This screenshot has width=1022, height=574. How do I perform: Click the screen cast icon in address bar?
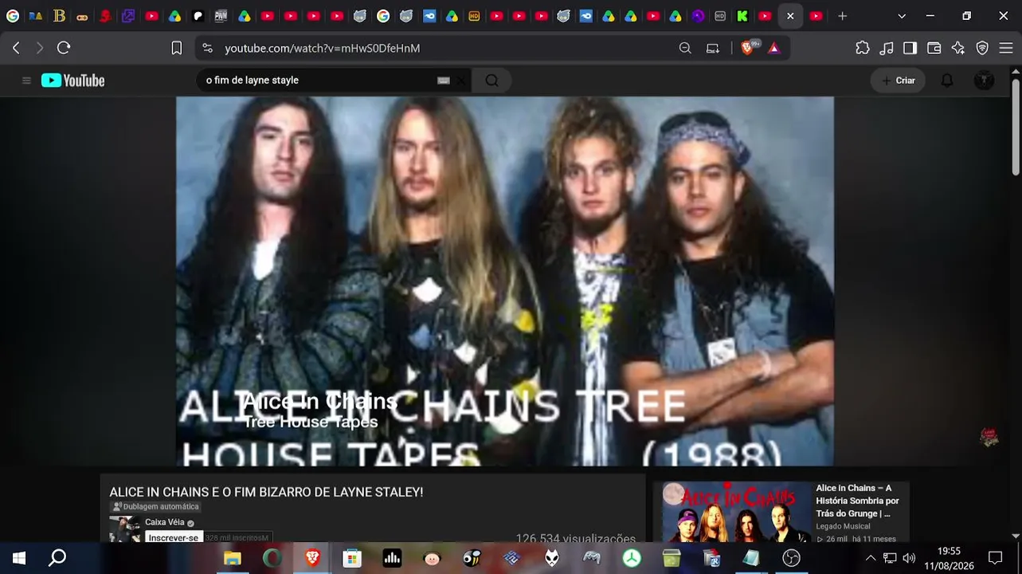click(x=713, y=48)
